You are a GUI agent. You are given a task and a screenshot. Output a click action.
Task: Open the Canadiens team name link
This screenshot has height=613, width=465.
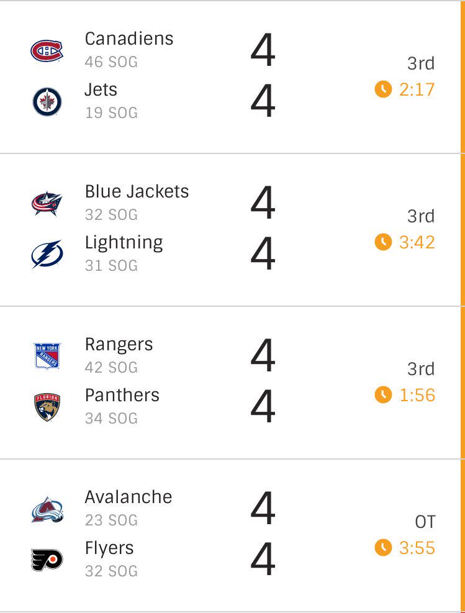tap(129, 39)
